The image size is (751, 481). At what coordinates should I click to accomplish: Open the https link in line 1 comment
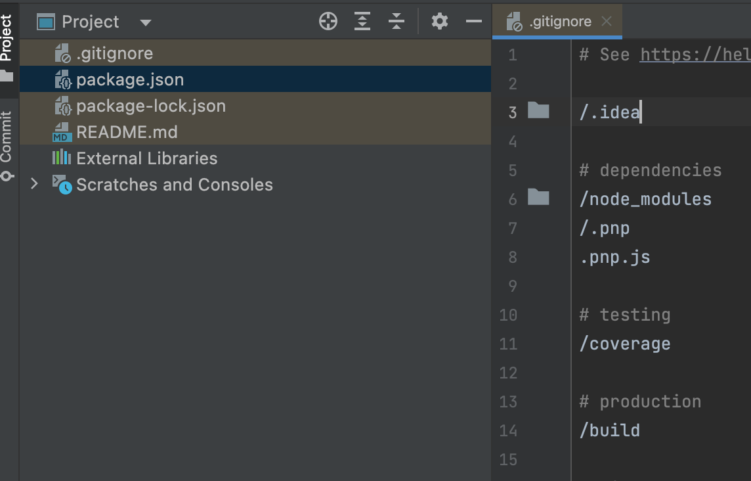coord(695,55)
